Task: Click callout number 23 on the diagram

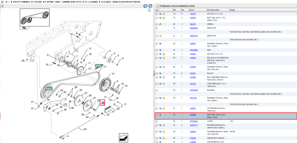Action: click(x=85, y=129)
